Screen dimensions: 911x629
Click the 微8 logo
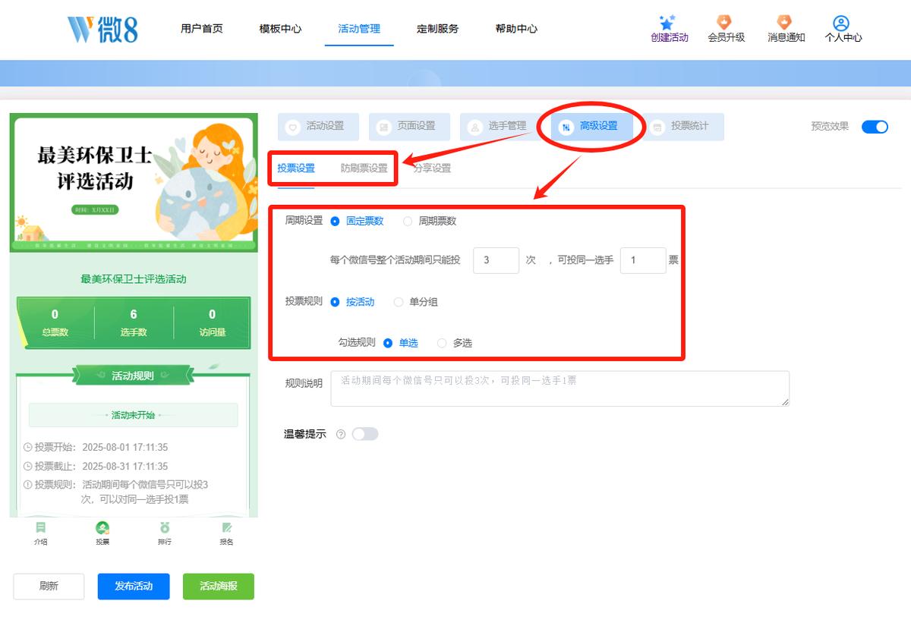tap(102, 29)
